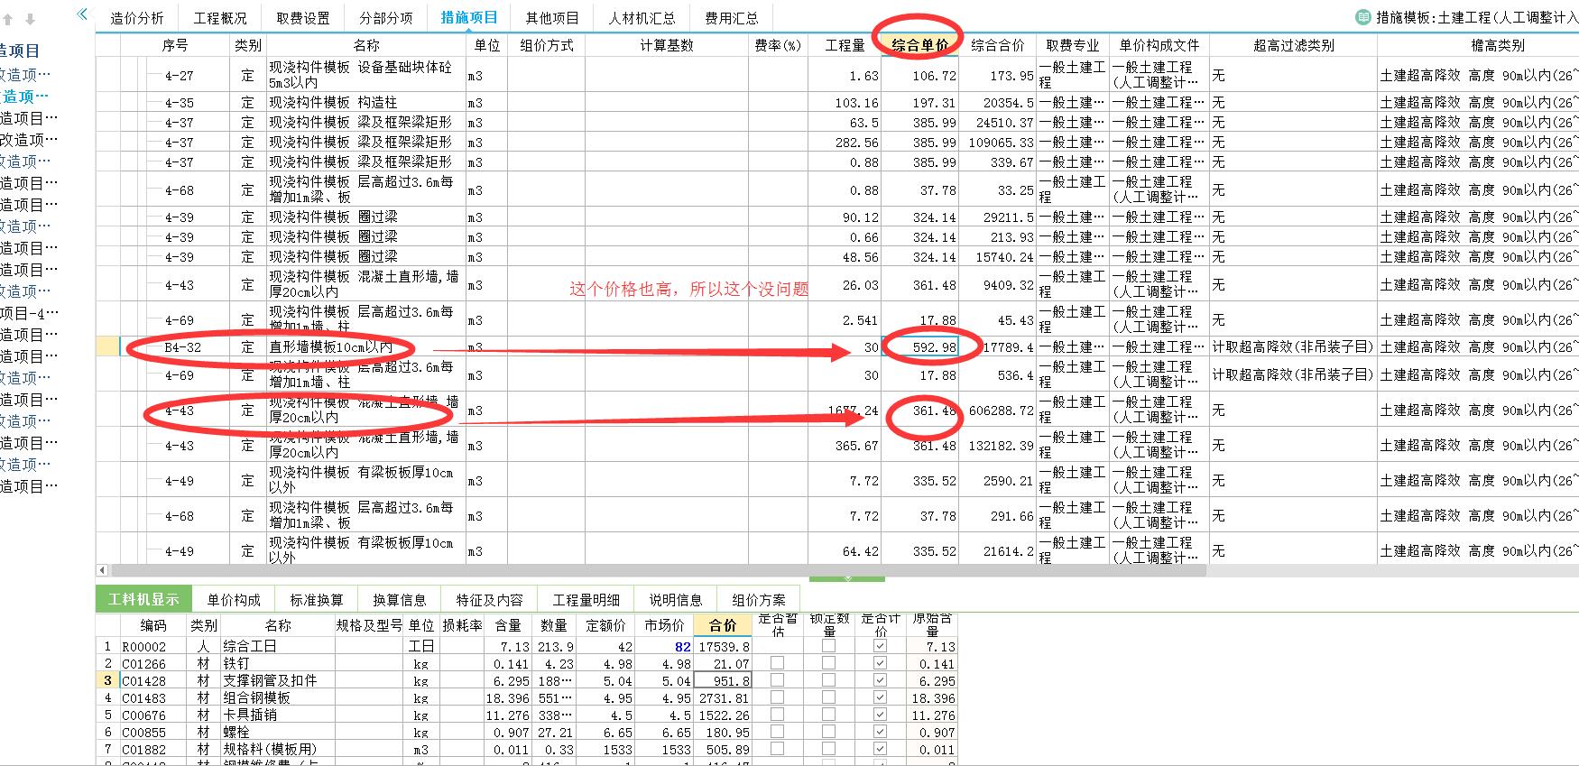This screenshot has height=766, width=1579.
Task: Select the 项目-4… item in left tree
Action: coord(29,313)
